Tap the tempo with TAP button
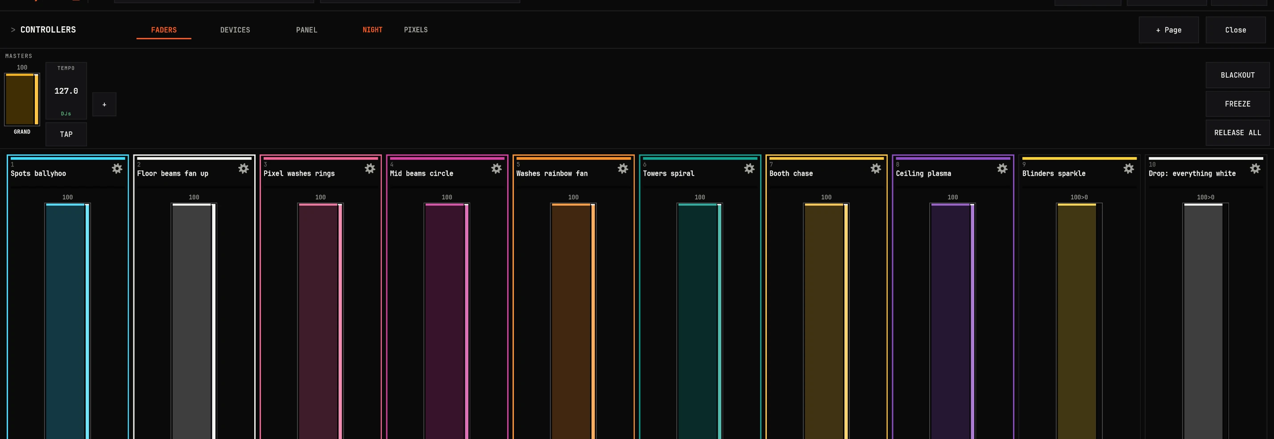This screenshot has height=439, width=1274. point(66,134)
